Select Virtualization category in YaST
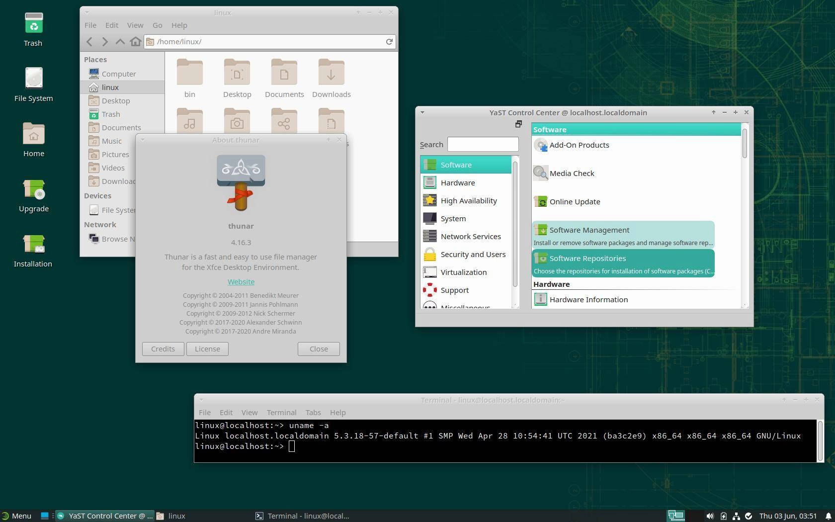The width and height of the screenshot is (835, 522). click(x=466, y=272)
